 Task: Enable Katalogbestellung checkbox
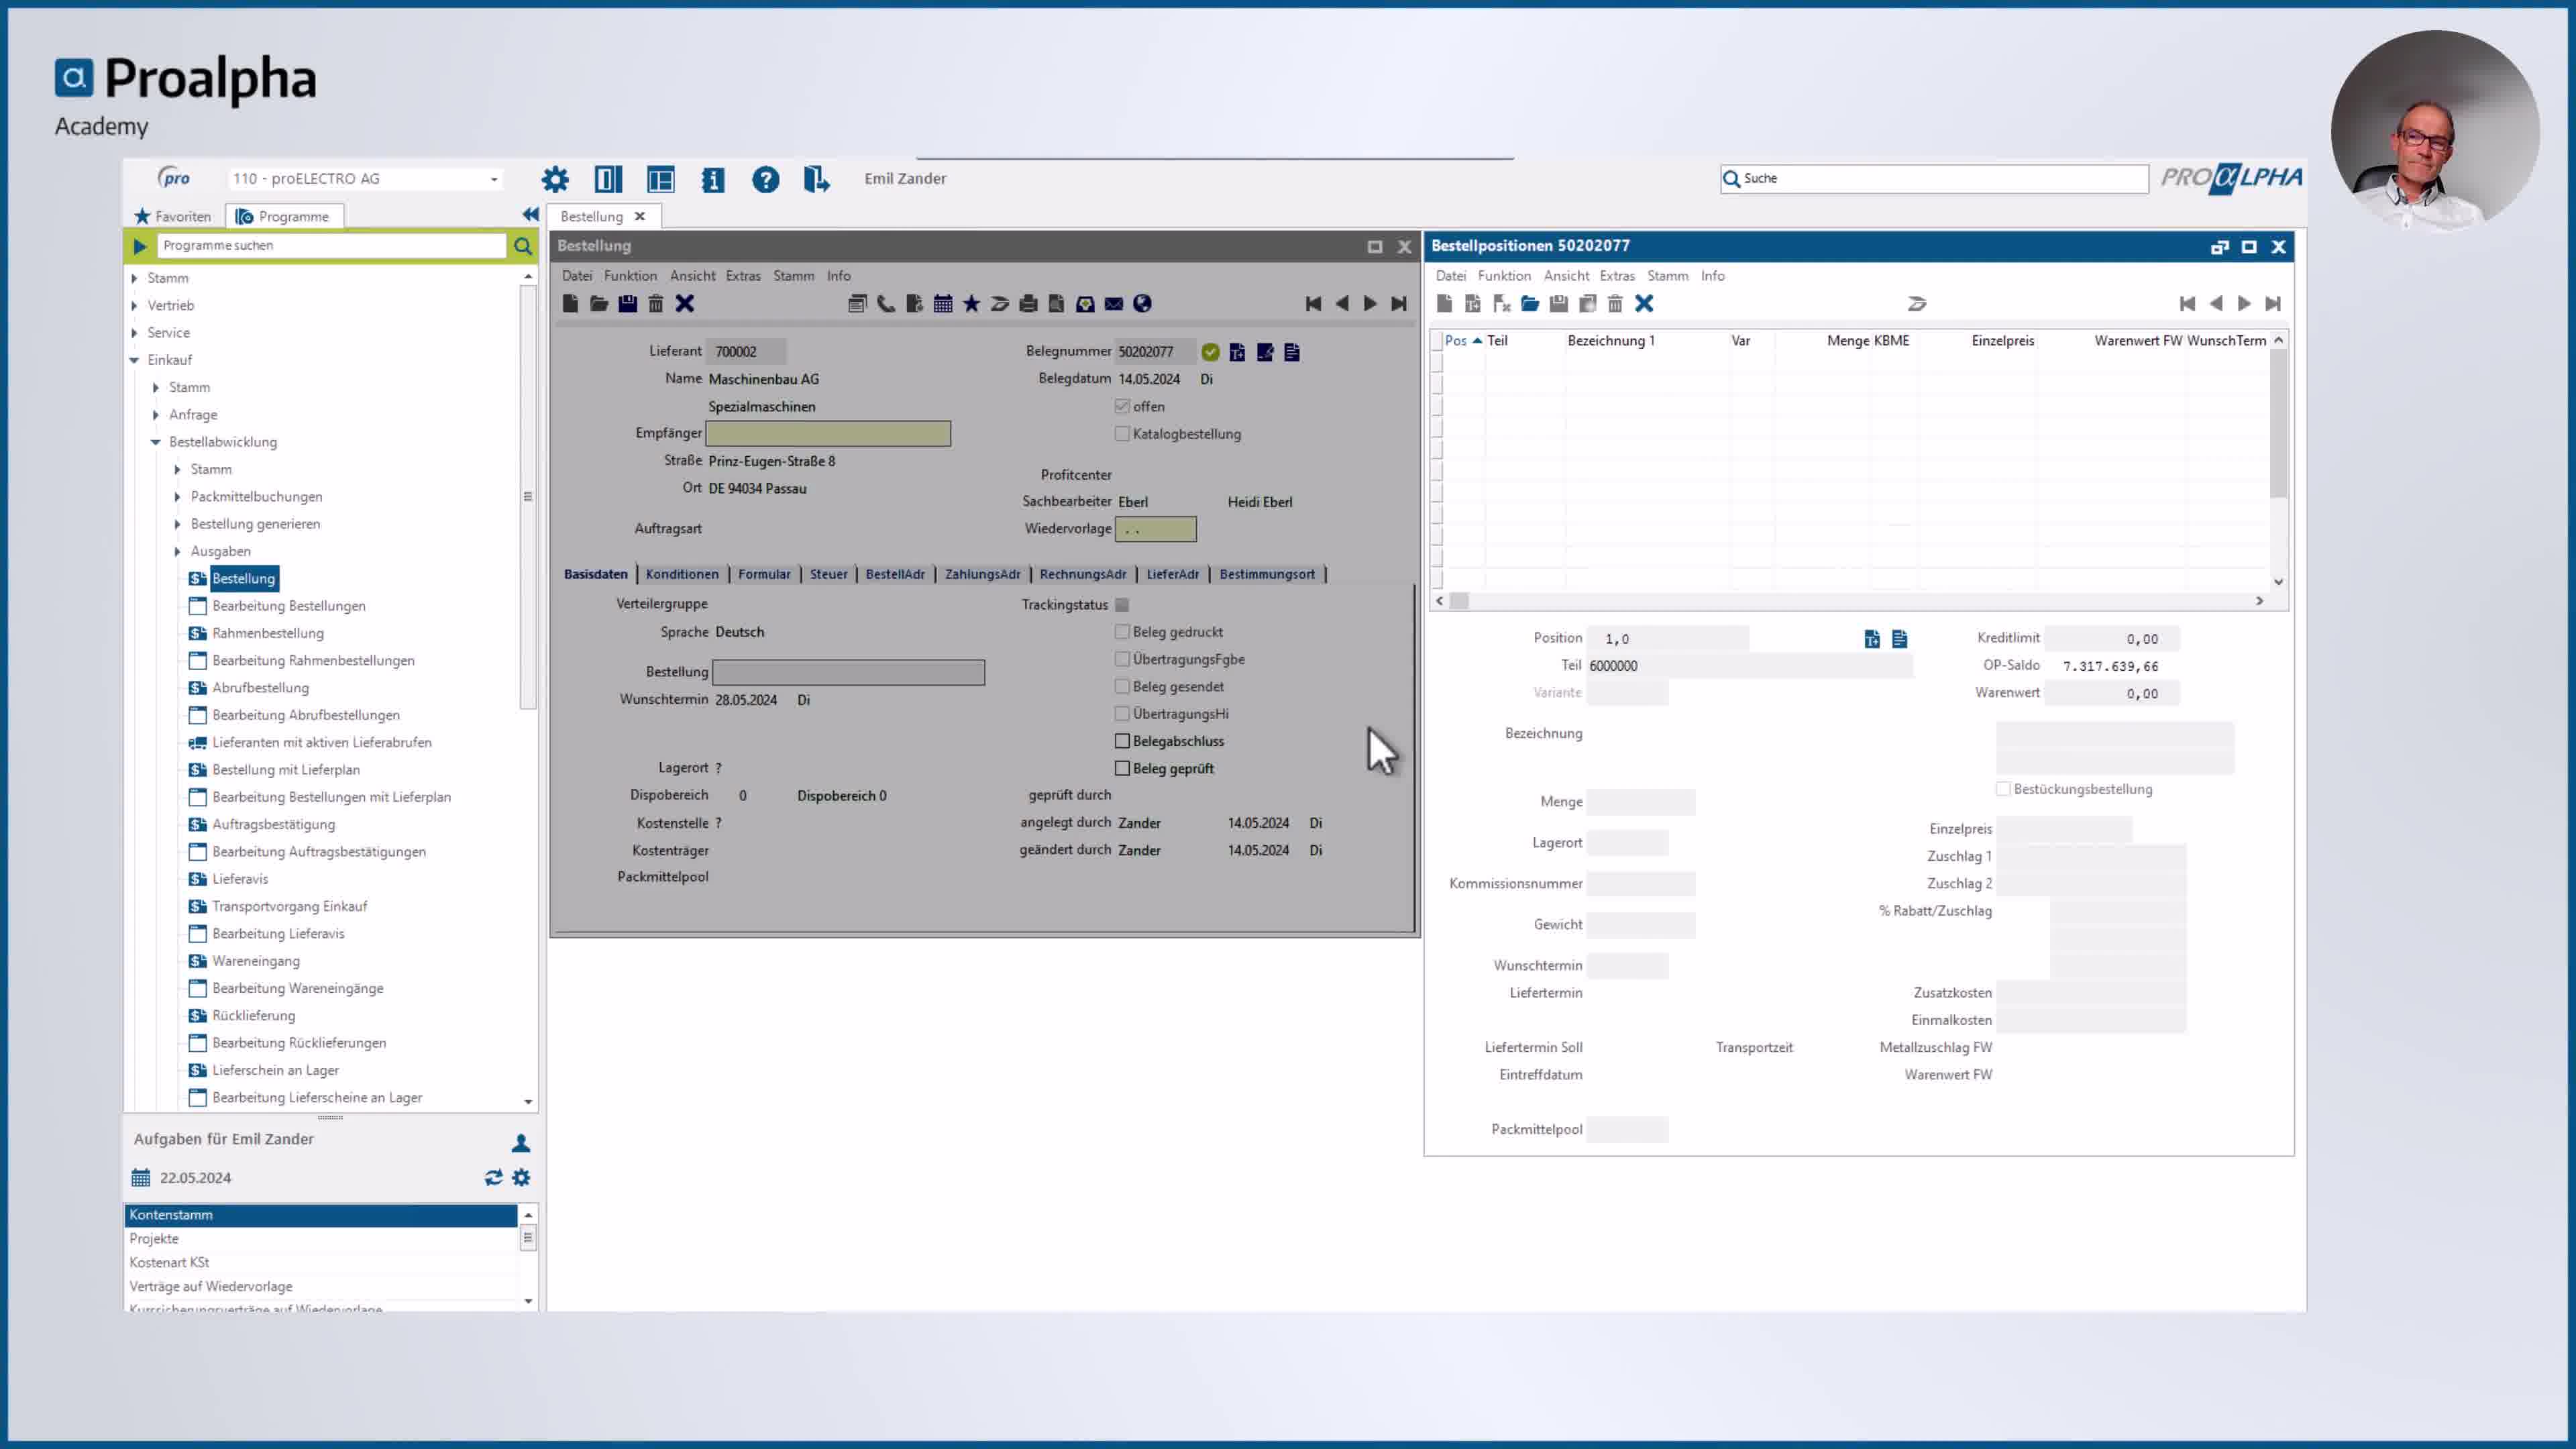1122,434
